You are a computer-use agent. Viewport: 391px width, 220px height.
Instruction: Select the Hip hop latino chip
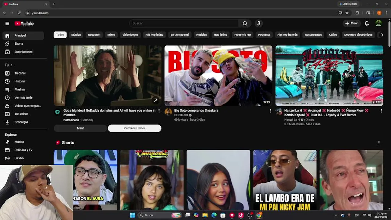point(154,35)
